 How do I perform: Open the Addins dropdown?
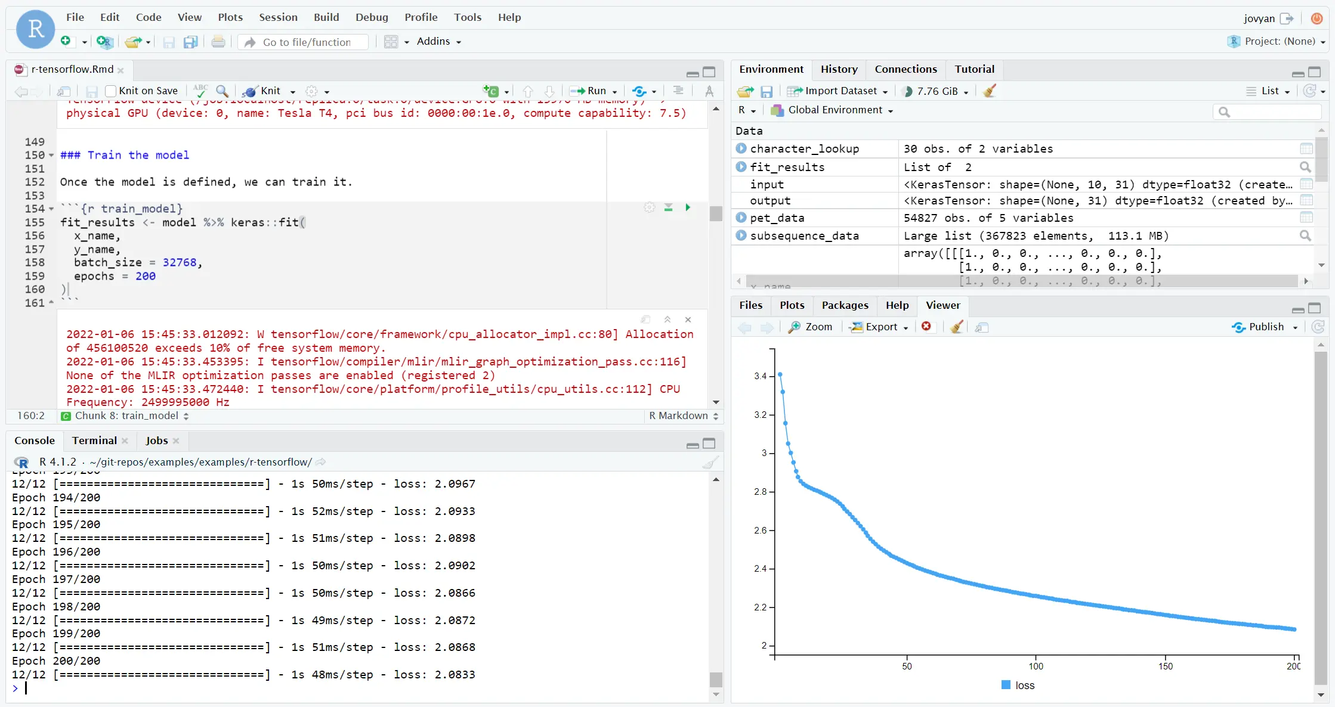point(439,41)
